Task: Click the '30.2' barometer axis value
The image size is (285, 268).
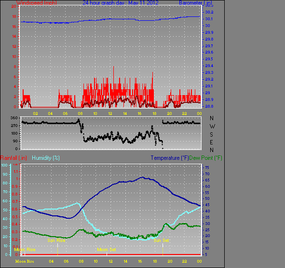Action: coord(209,12)
